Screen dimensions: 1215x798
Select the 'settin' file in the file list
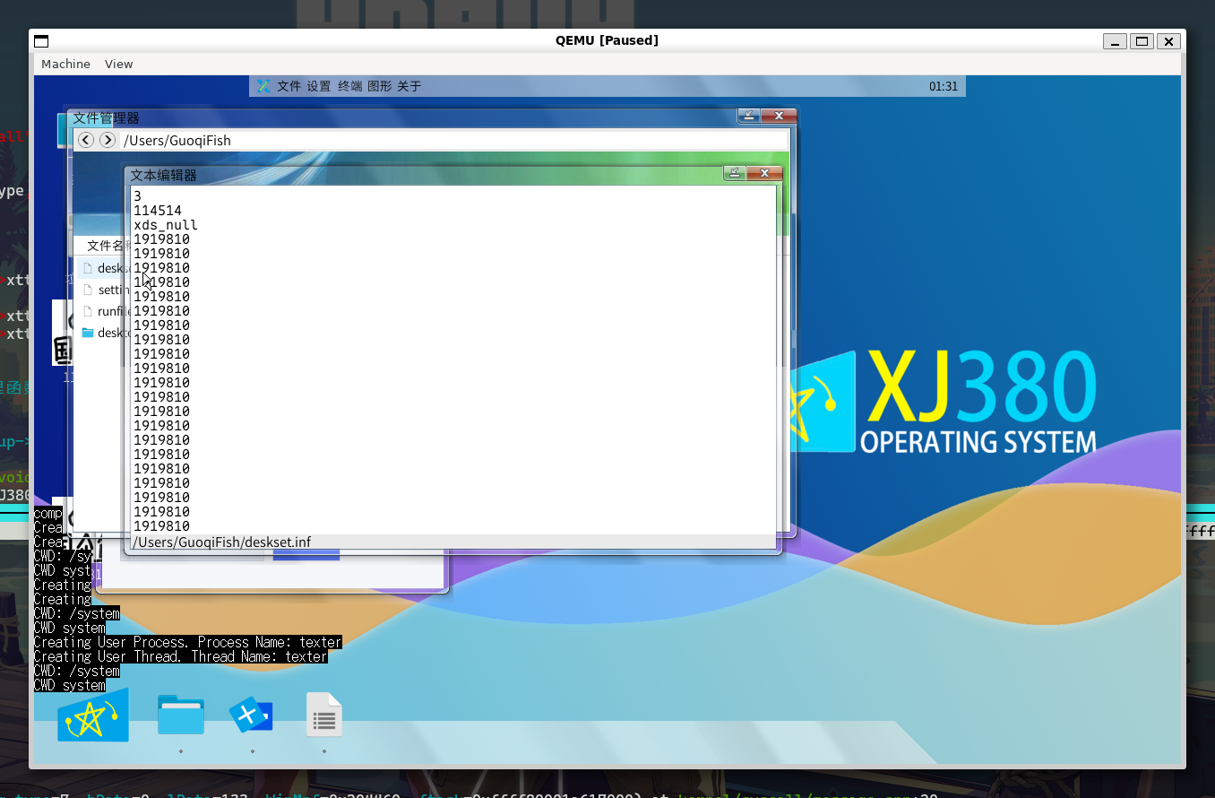[108, 290]
